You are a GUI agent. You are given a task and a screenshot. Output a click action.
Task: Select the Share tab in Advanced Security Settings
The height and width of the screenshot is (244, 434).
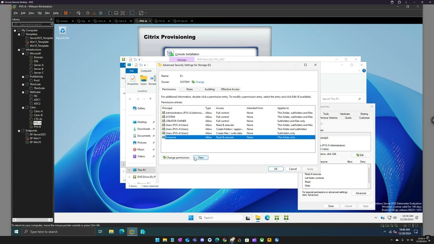(189, 89)
